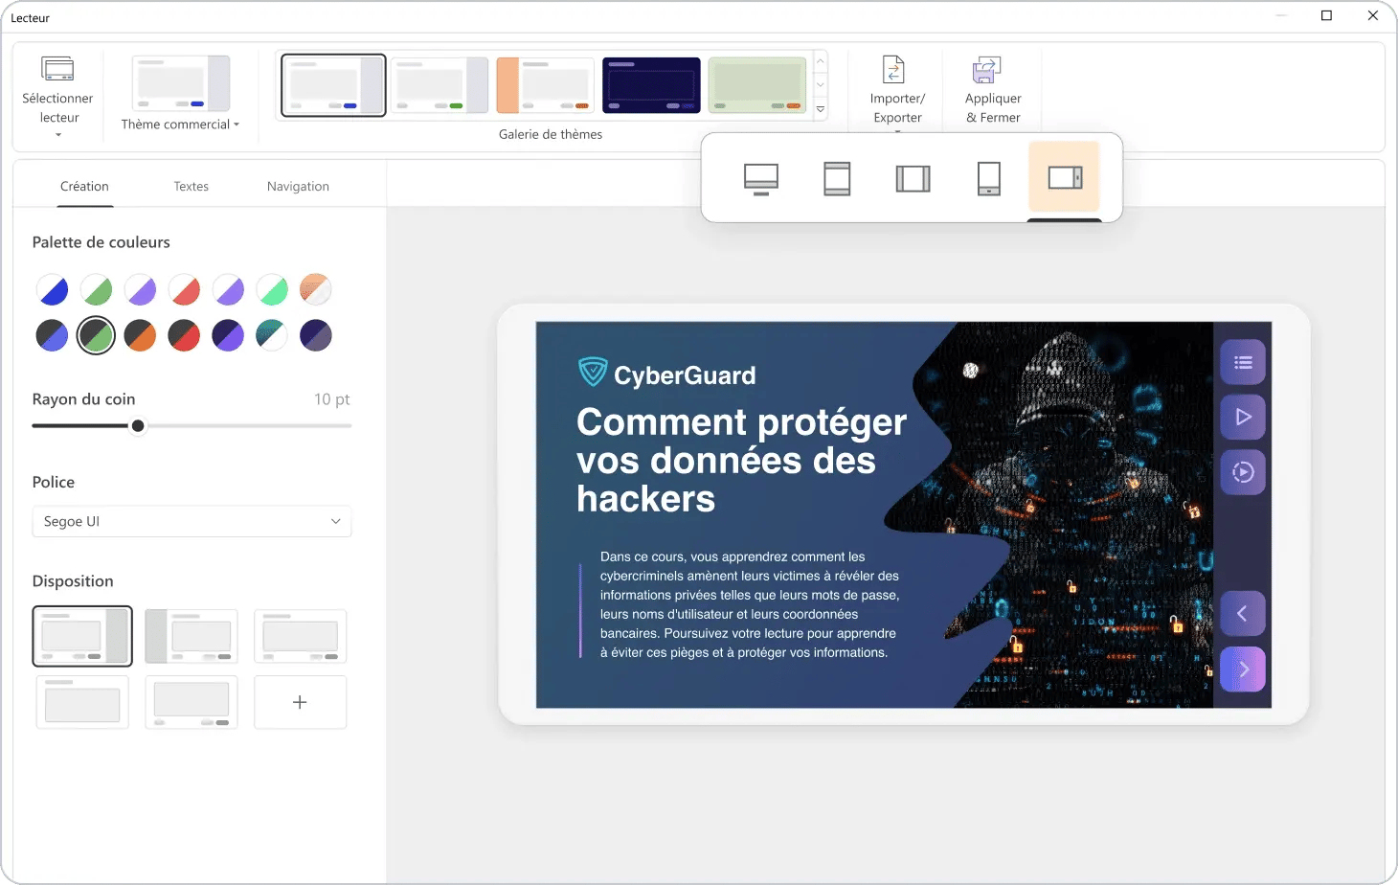Image resolution: width=1398 pixels, height=885 pixels.
Task: Open the Police font dropdown
Action: pyautogui.click(x=192, y=521)
